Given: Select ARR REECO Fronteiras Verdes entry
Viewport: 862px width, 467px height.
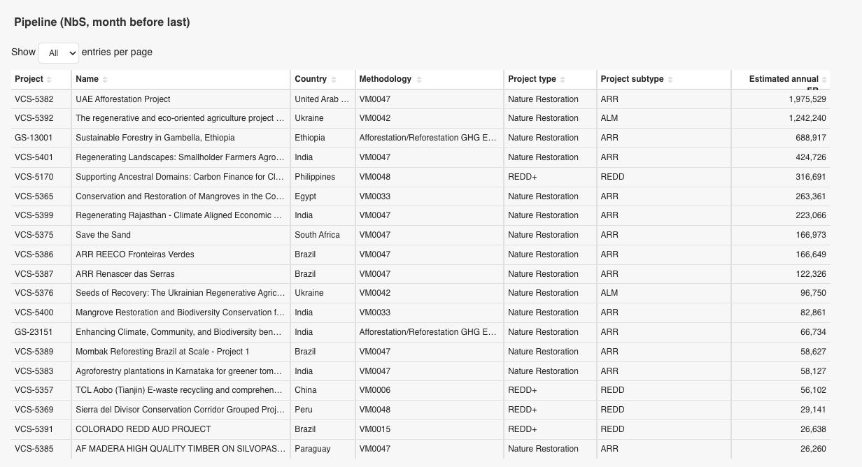Looking at the screenshot, I should tap(135, 254).
